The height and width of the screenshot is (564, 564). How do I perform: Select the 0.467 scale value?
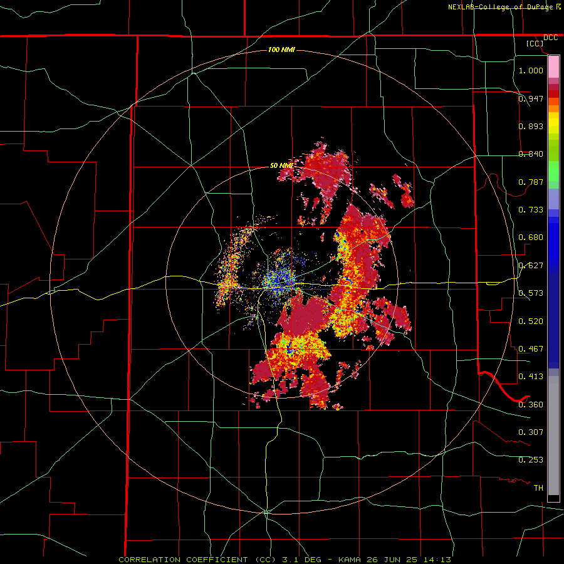531,348
